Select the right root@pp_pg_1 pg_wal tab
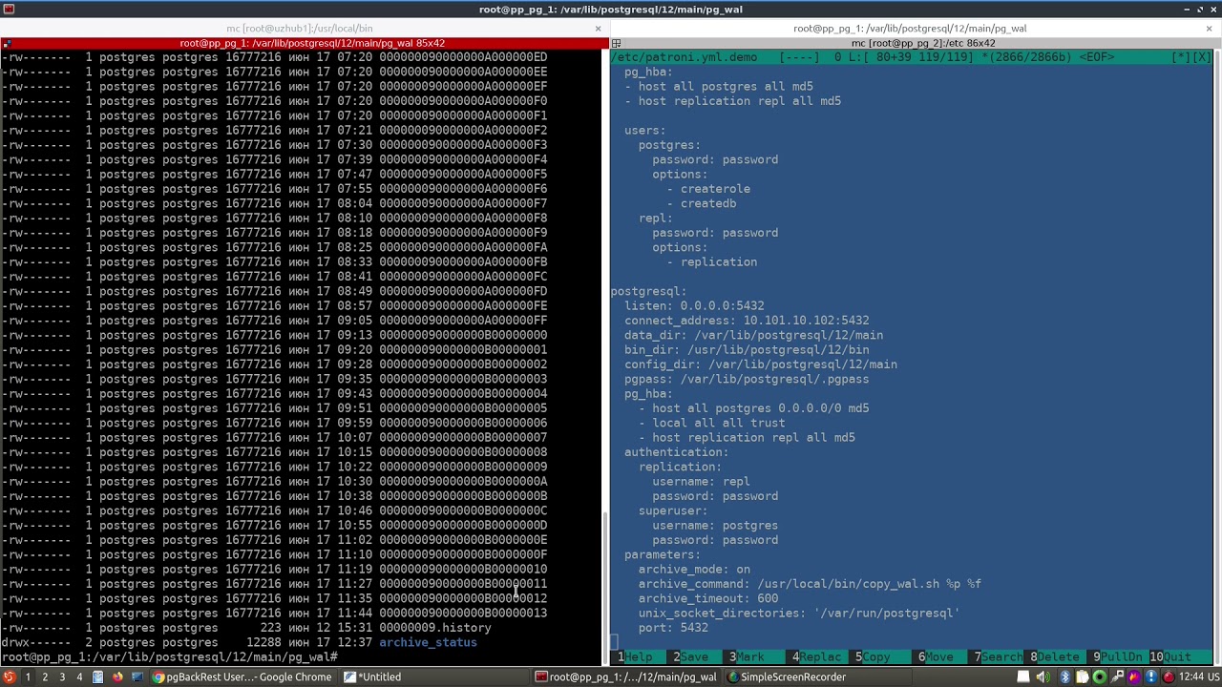 coord(910,29)
